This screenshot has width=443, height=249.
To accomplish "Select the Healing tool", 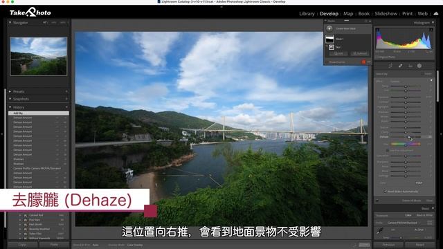I will (400, 66).
